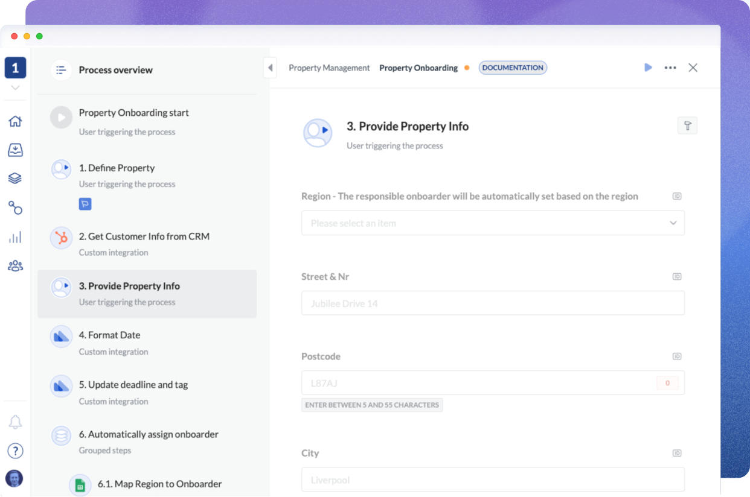Open the Documentation badge

coord(513,68)
